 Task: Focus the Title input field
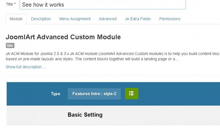(x=102, y=5)
